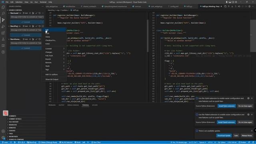Open Customize Layout icon in title bar
This screenshot has height=144, width=256.
click(x=236, y=2)
